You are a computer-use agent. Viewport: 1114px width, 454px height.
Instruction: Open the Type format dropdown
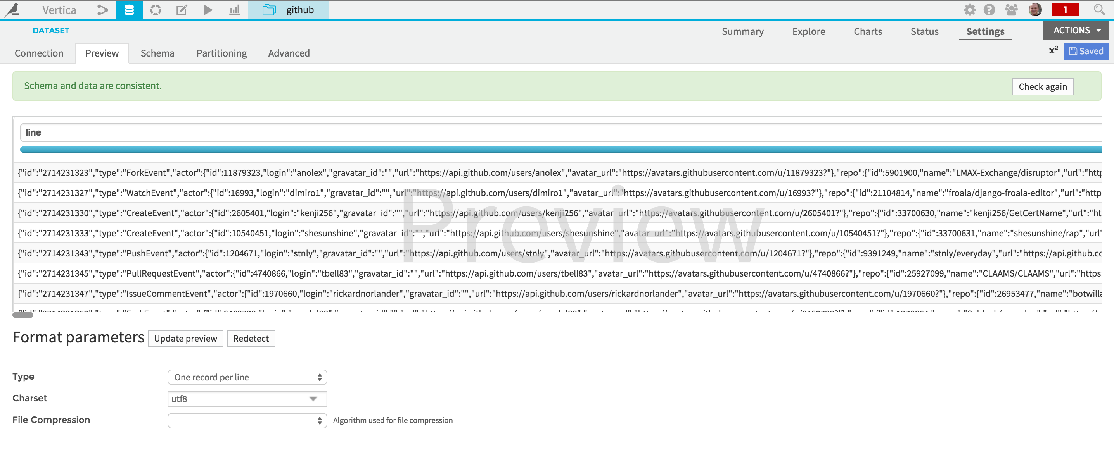(247, 377)
